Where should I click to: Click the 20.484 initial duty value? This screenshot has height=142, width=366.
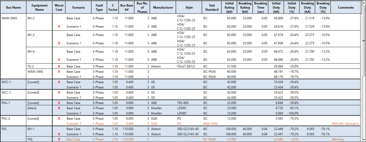pyautogui.click(x=278, y=66)
